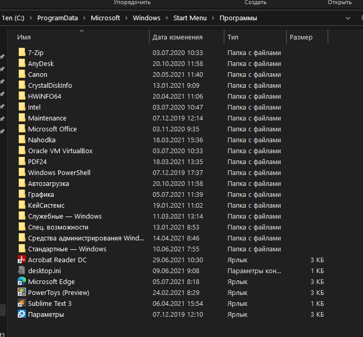Click the Microsoft Edge shortcut icon
Screen dimensions: 363x337
click(x=22, y=281)
